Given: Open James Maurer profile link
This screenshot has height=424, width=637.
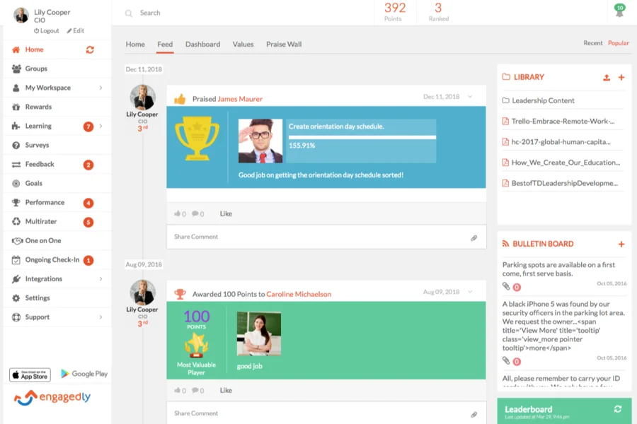Looking at the screenshot, I should click(x=240, y=99).
